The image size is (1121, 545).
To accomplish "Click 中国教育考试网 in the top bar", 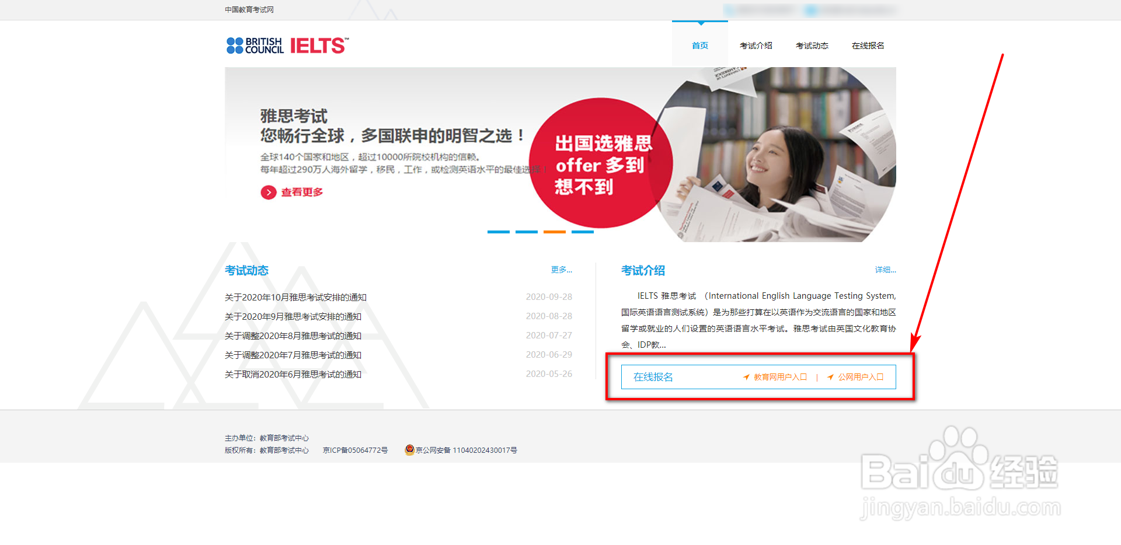I will click(x=249, y=9).
